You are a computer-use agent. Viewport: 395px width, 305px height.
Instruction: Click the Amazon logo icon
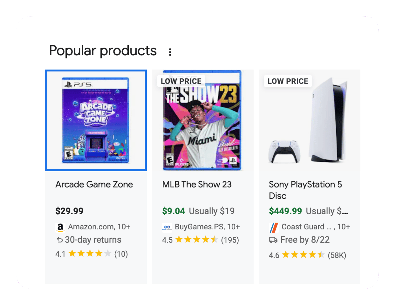pos(60,227)
